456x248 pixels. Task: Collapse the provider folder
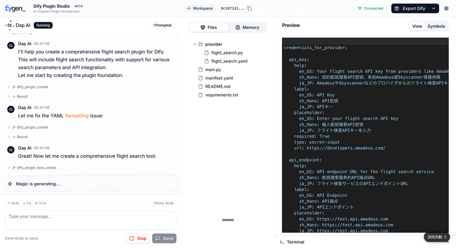(195, 44)
